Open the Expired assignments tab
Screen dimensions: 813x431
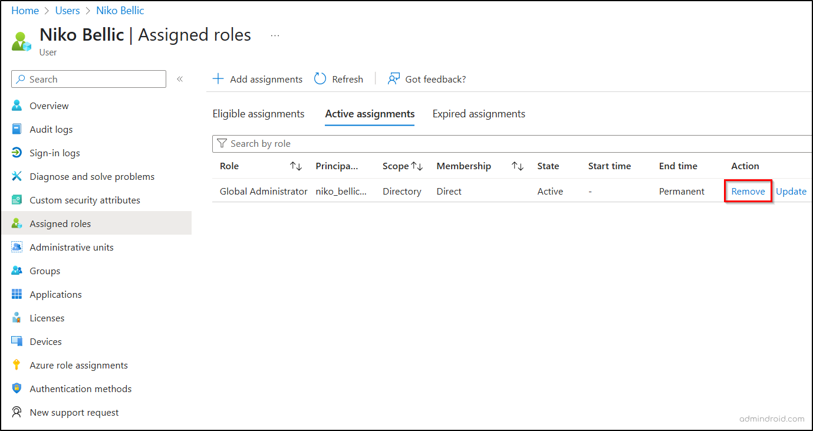[478, 113]
